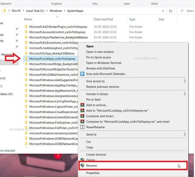Click folder icon of Microsoft.AsyncTextService
The width and height of the screenshot is (195, 177).
(x=26, y=37)
